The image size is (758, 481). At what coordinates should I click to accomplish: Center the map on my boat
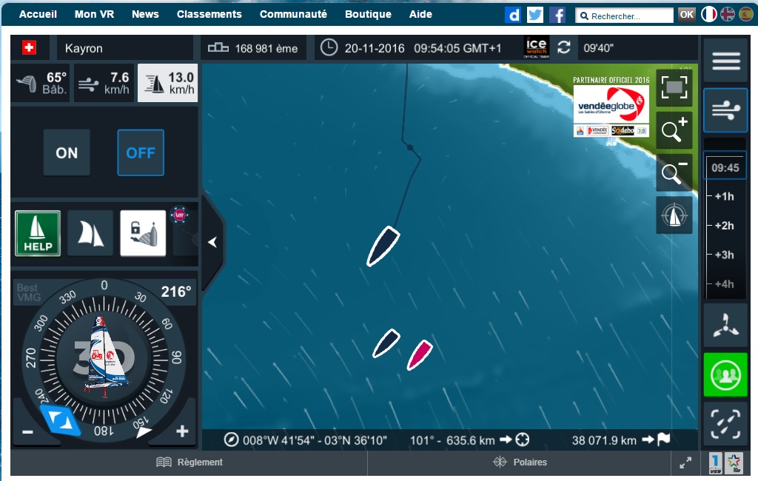pos(674,215)
